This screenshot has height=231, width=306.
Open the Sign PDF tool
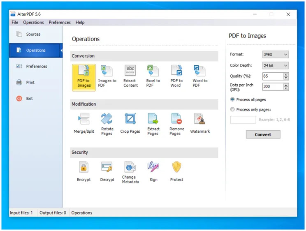pos(153,171)
